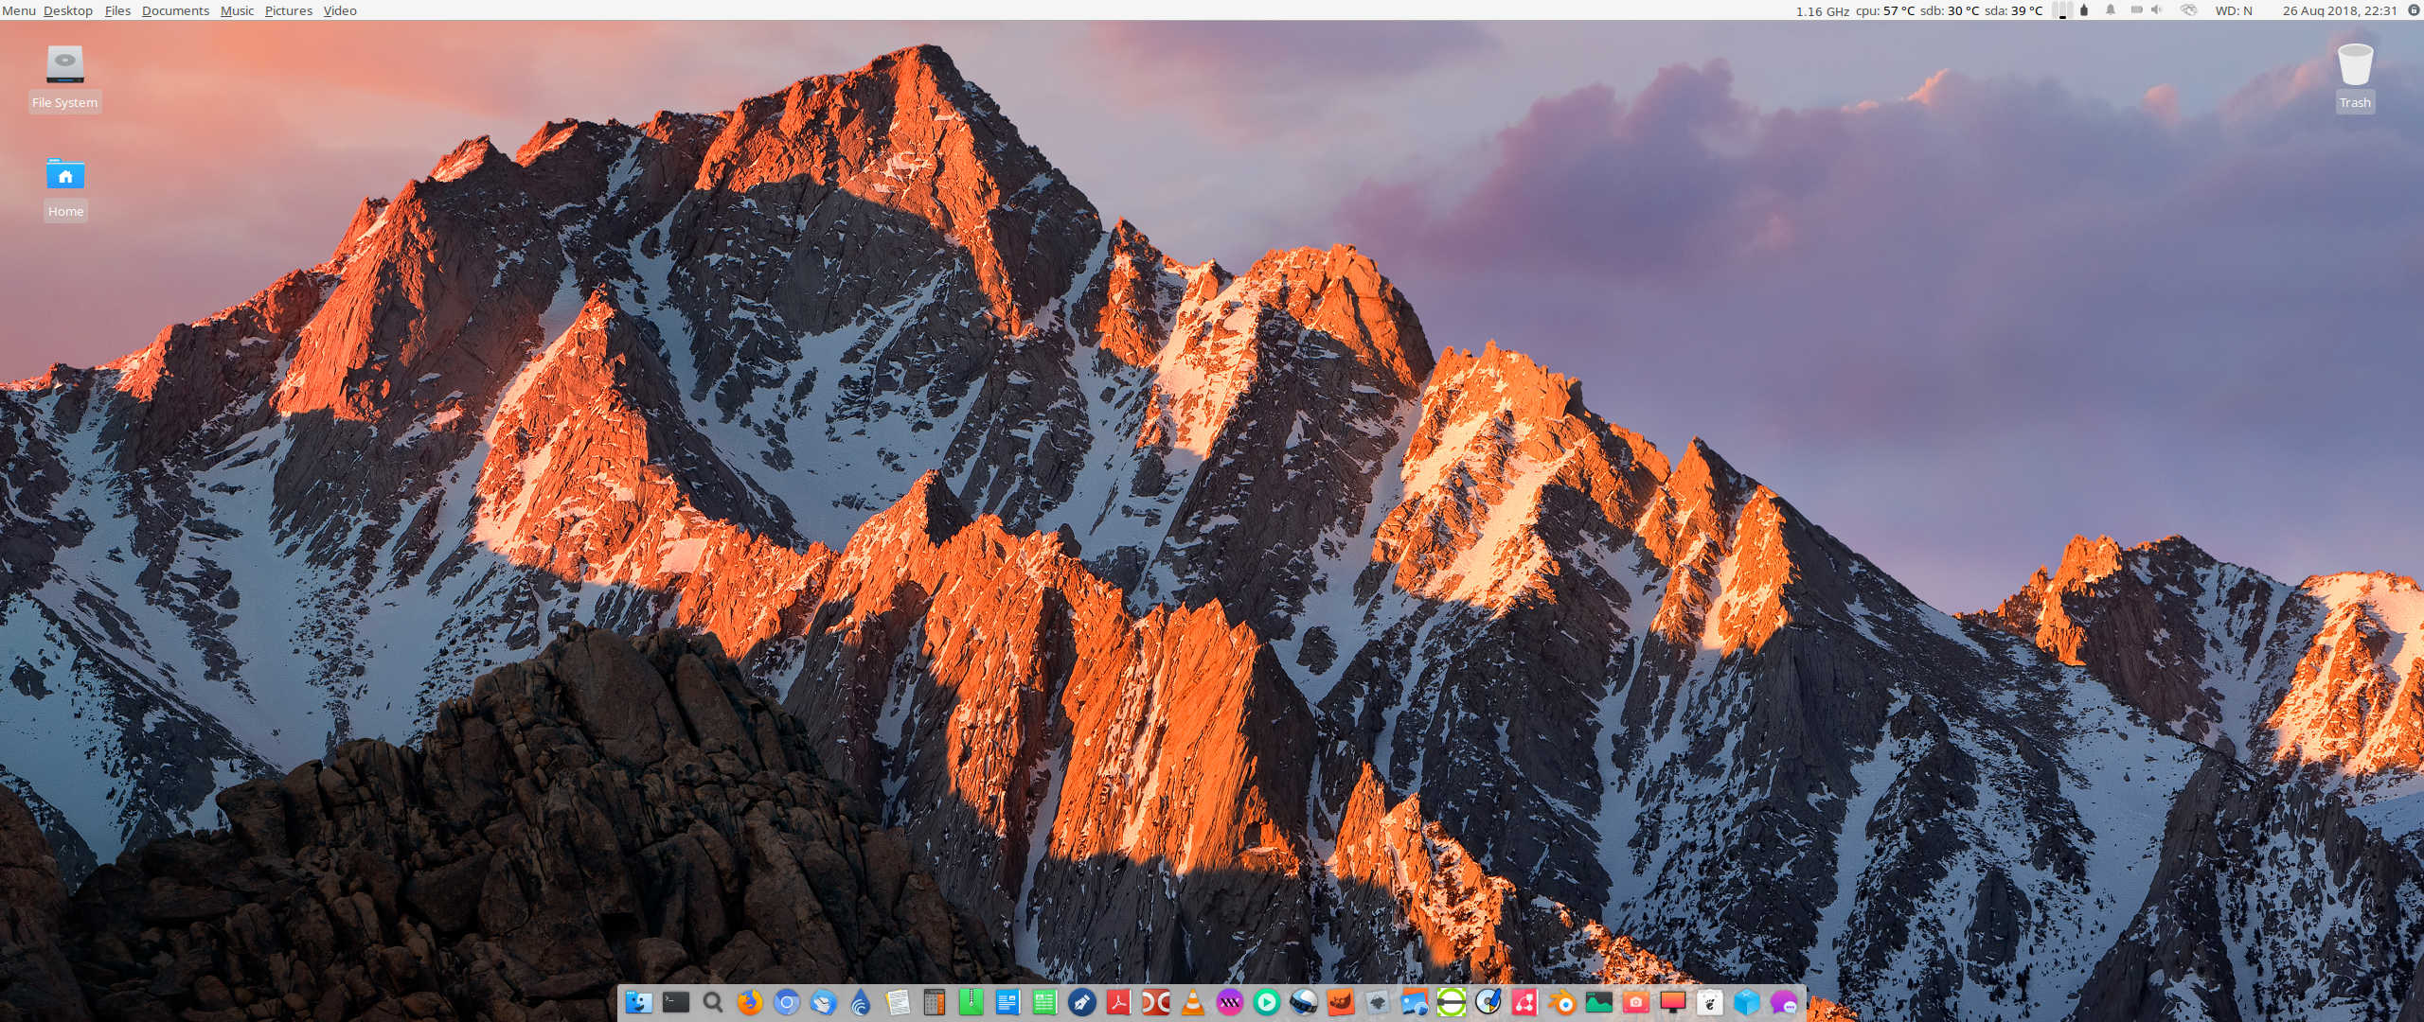Open the text editor notes icon in dock
Screen dimensions: 2424x1022
point(897,1002)
